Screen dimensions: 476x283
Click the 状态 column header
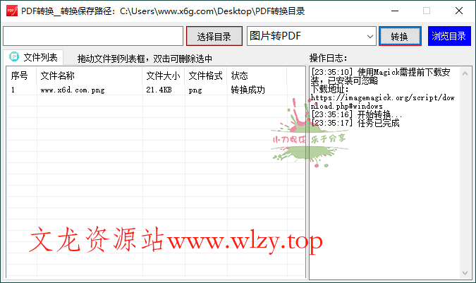[x=257, y=76]
